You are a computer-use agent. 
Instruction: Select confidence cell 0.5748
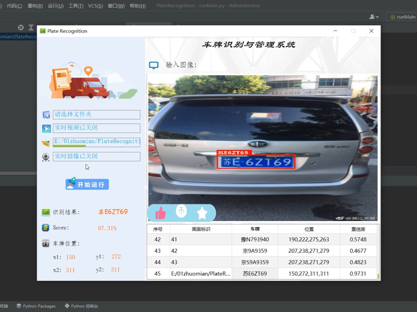point(358,239)
